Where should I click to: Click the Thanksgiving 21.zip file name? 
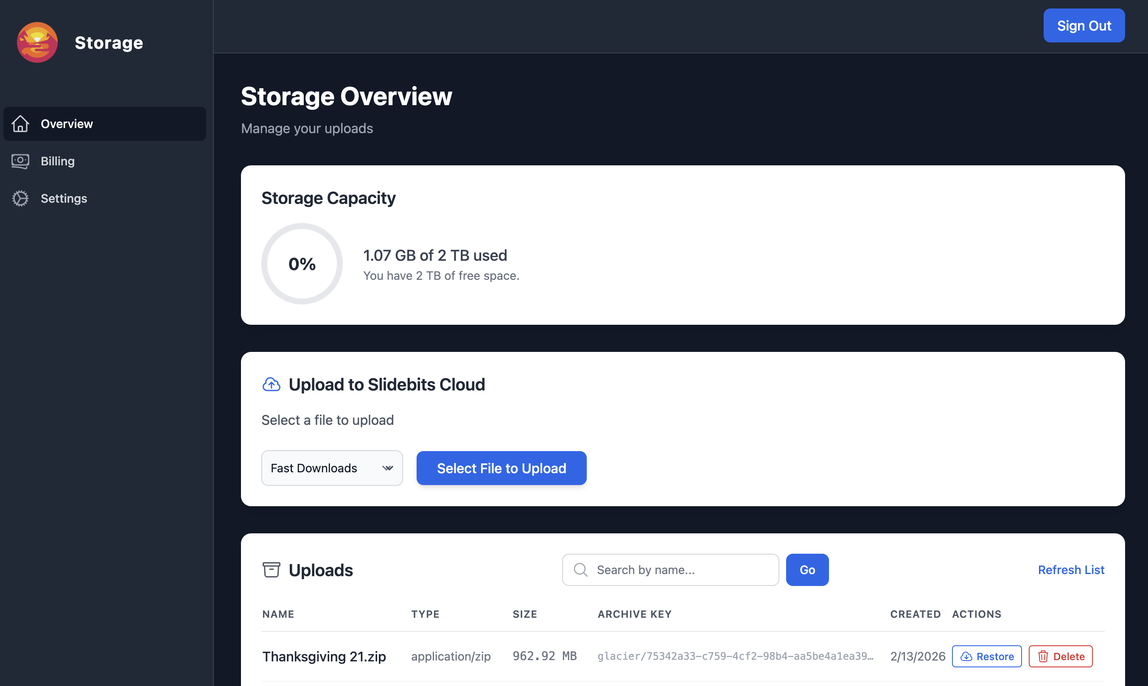coord(324,656)
